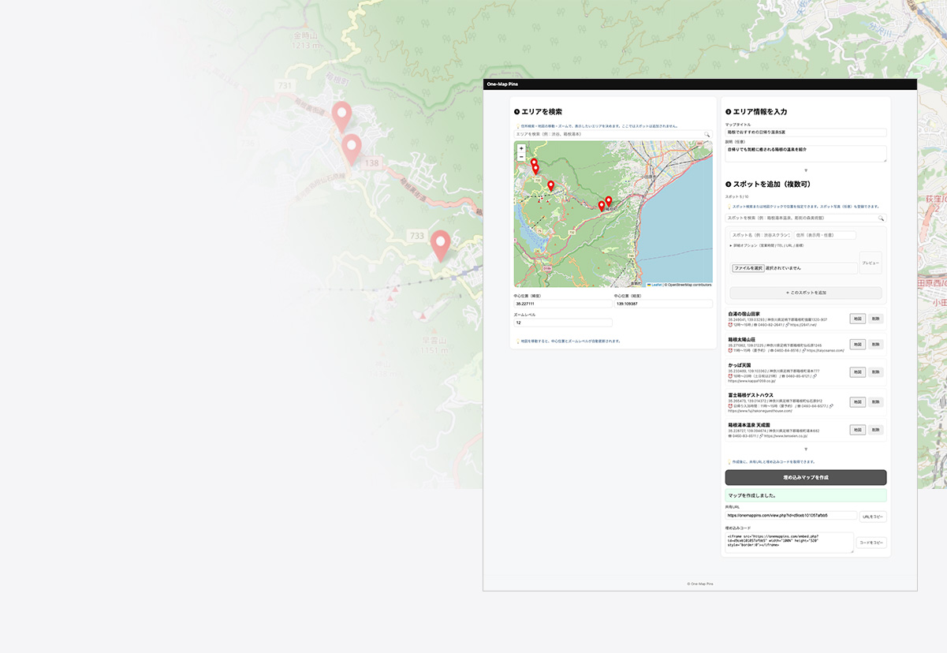
Task: Expand 詳細オプション disclosure triangle
Action: [x=731, y=245]
